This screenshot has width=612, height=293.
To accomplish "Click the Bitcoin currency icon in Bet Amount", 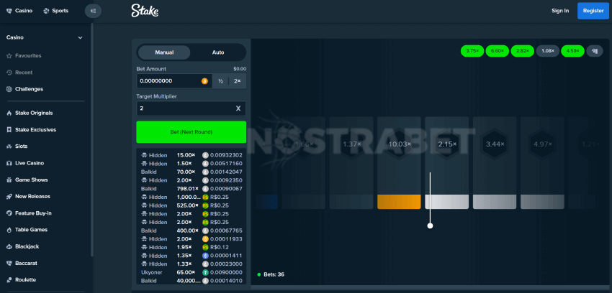I will pos(205,81).
